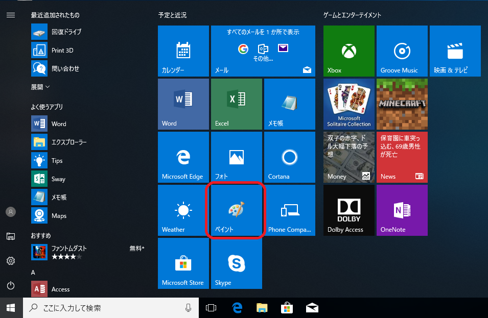The width and height of the screenshot is (488, 318).
Task: Open the Xbox tile
Action: [x=348, y=51]
